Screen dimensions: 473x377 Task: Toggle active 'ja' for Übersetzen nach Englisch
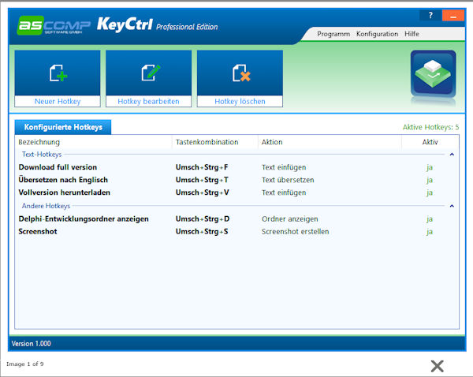[x=430, y=180]
